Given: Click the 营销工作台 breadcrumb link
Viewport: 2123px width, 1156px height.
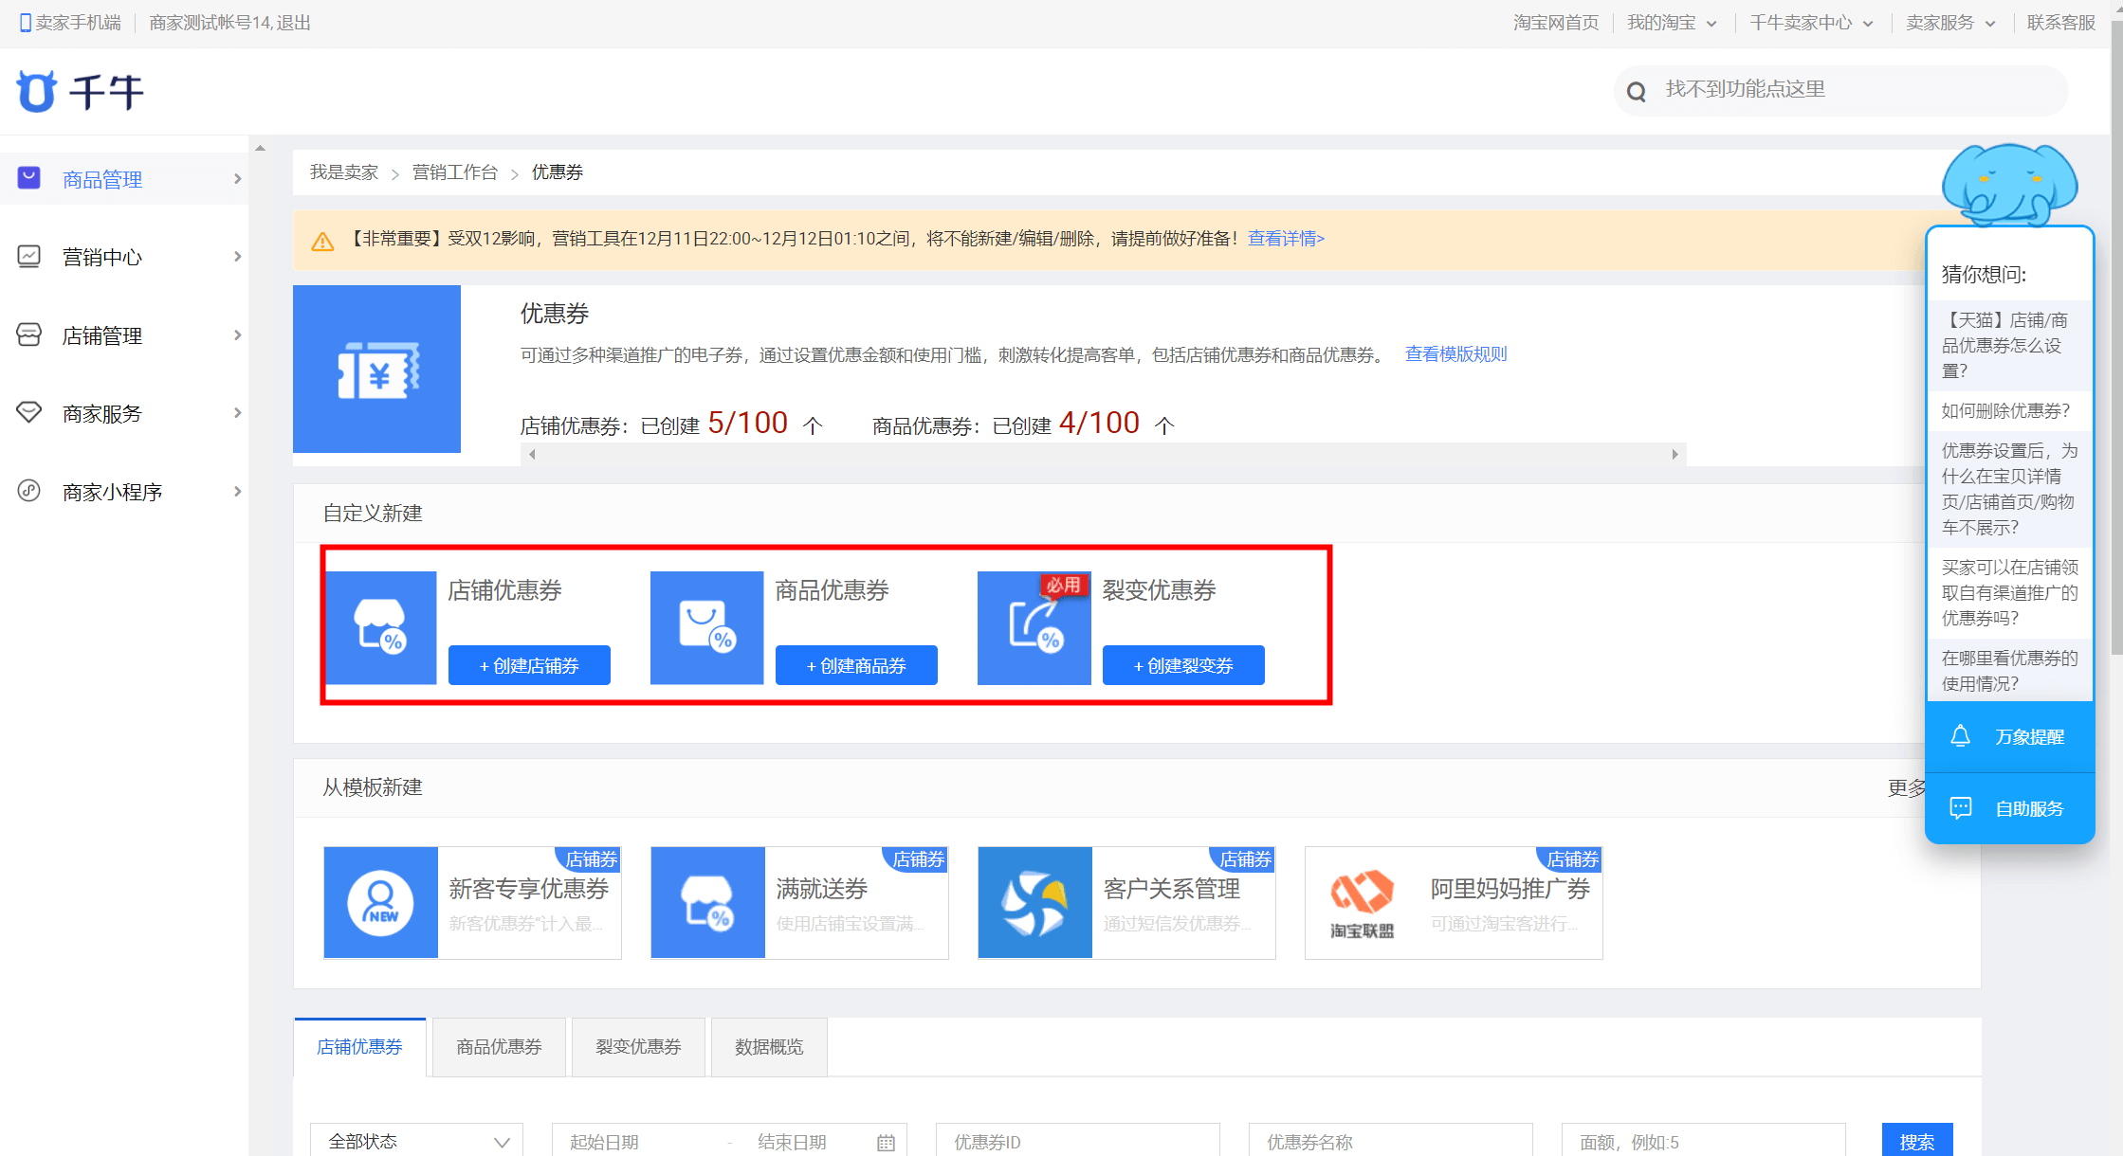Looking at the screenshot, I should (455, 172).
